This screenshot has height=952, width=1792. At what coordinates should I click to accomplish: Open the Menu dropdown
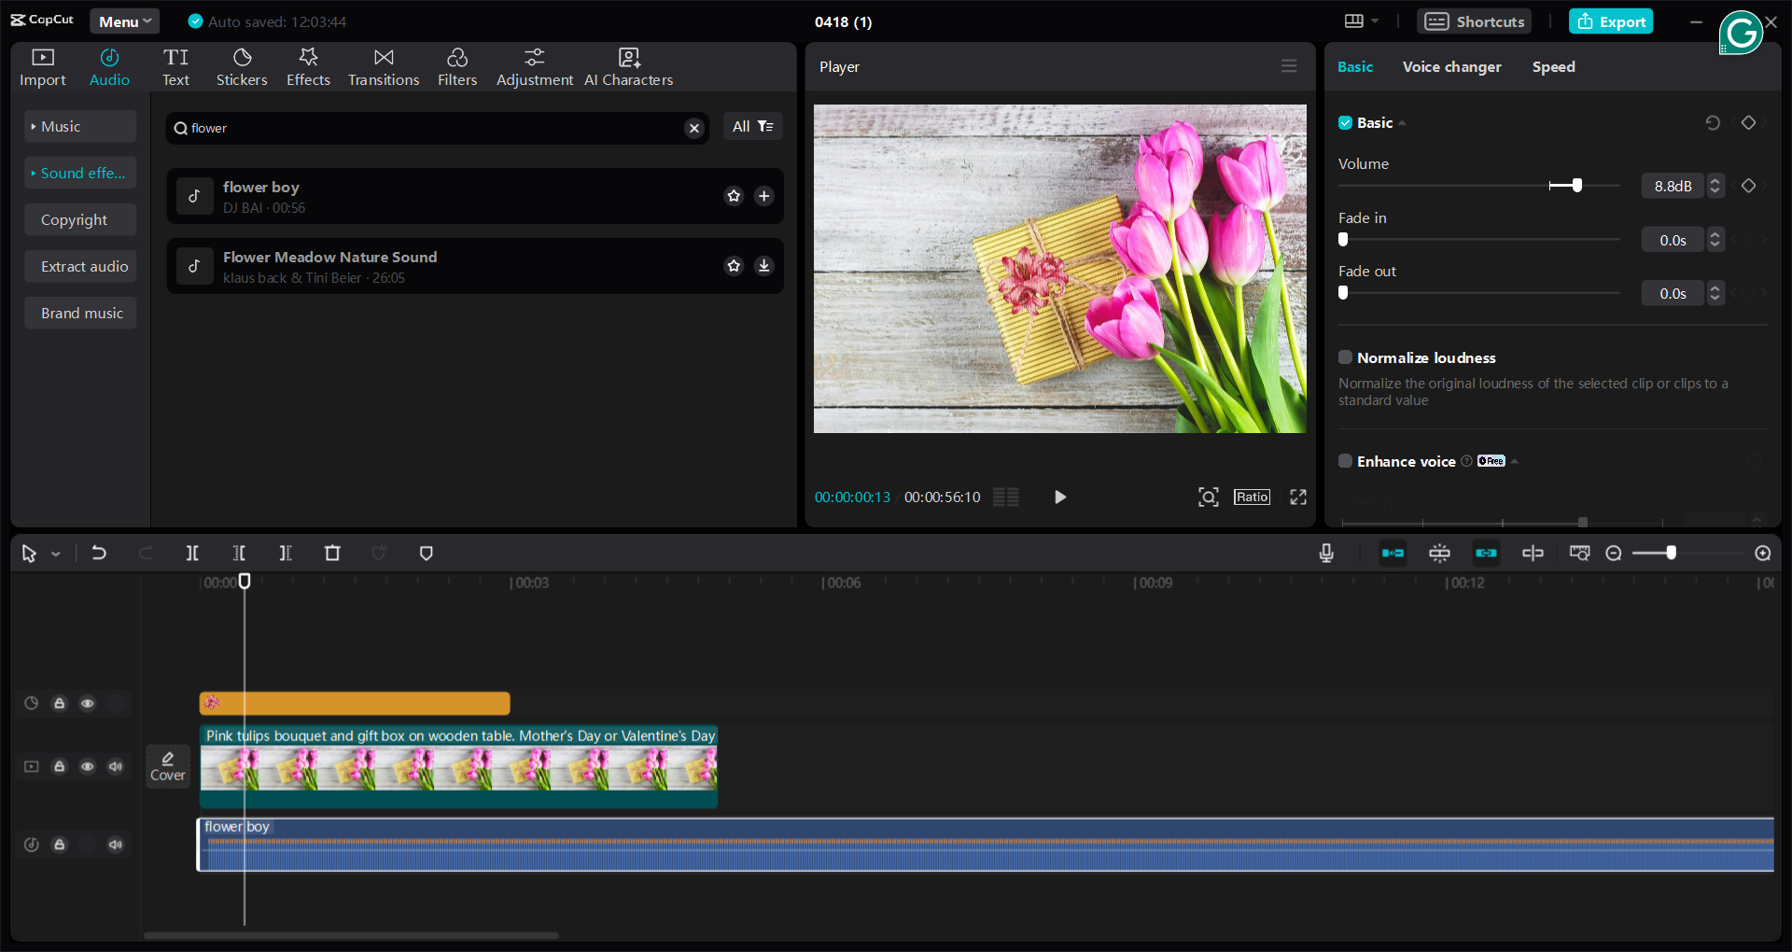125,21
